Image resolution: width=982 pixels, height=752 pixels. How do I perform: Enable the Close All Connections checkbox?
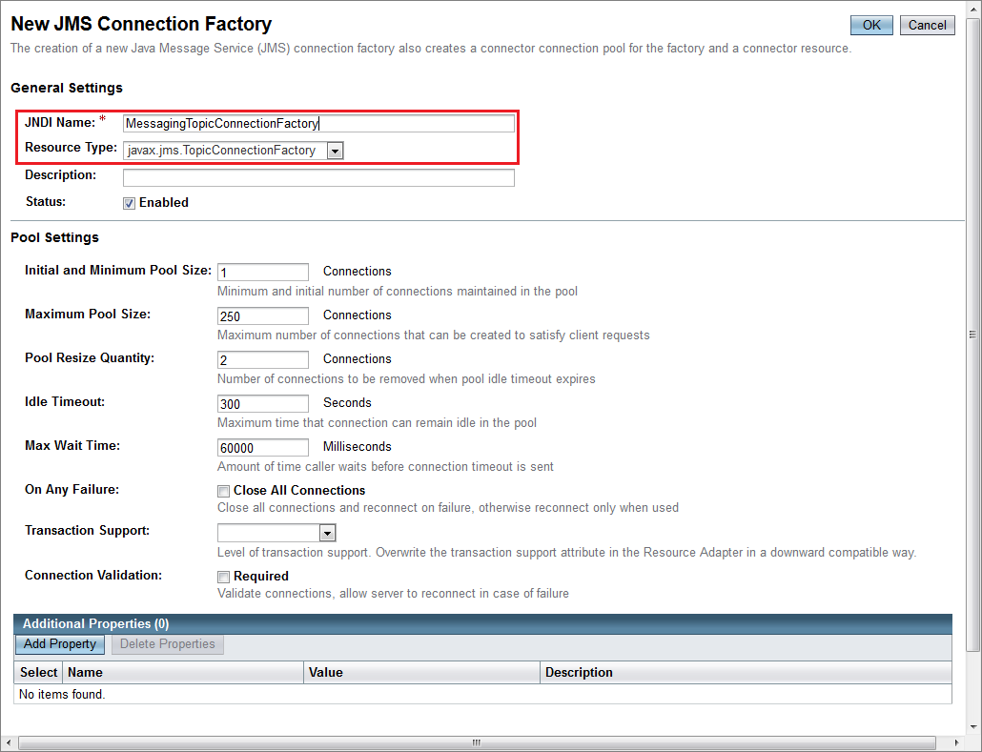point(224,491)
